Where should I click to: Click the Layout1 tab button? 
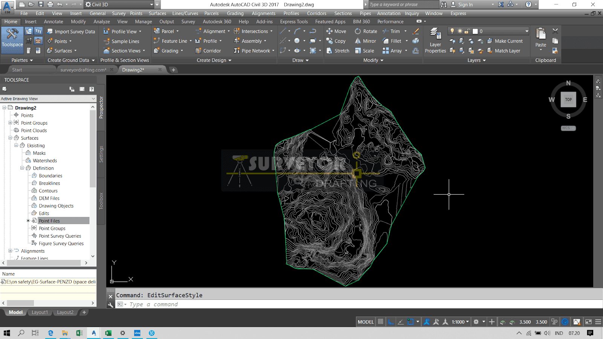[x=40, y=312]
